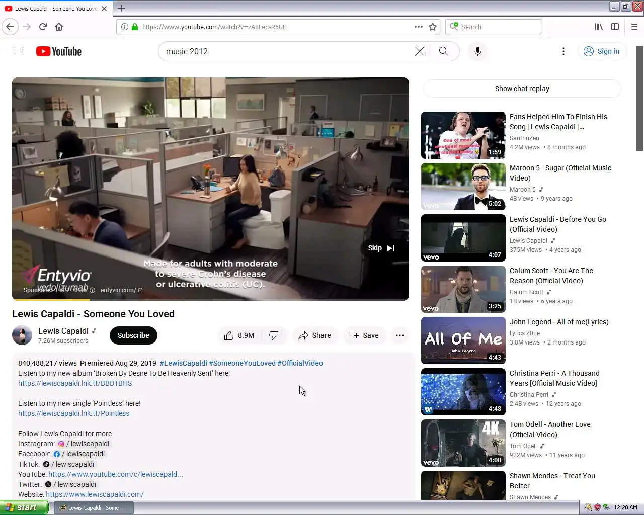This screenshot has width=644, height=515.
Task: Expand Show chat replay
Action: tap(522, 89)
